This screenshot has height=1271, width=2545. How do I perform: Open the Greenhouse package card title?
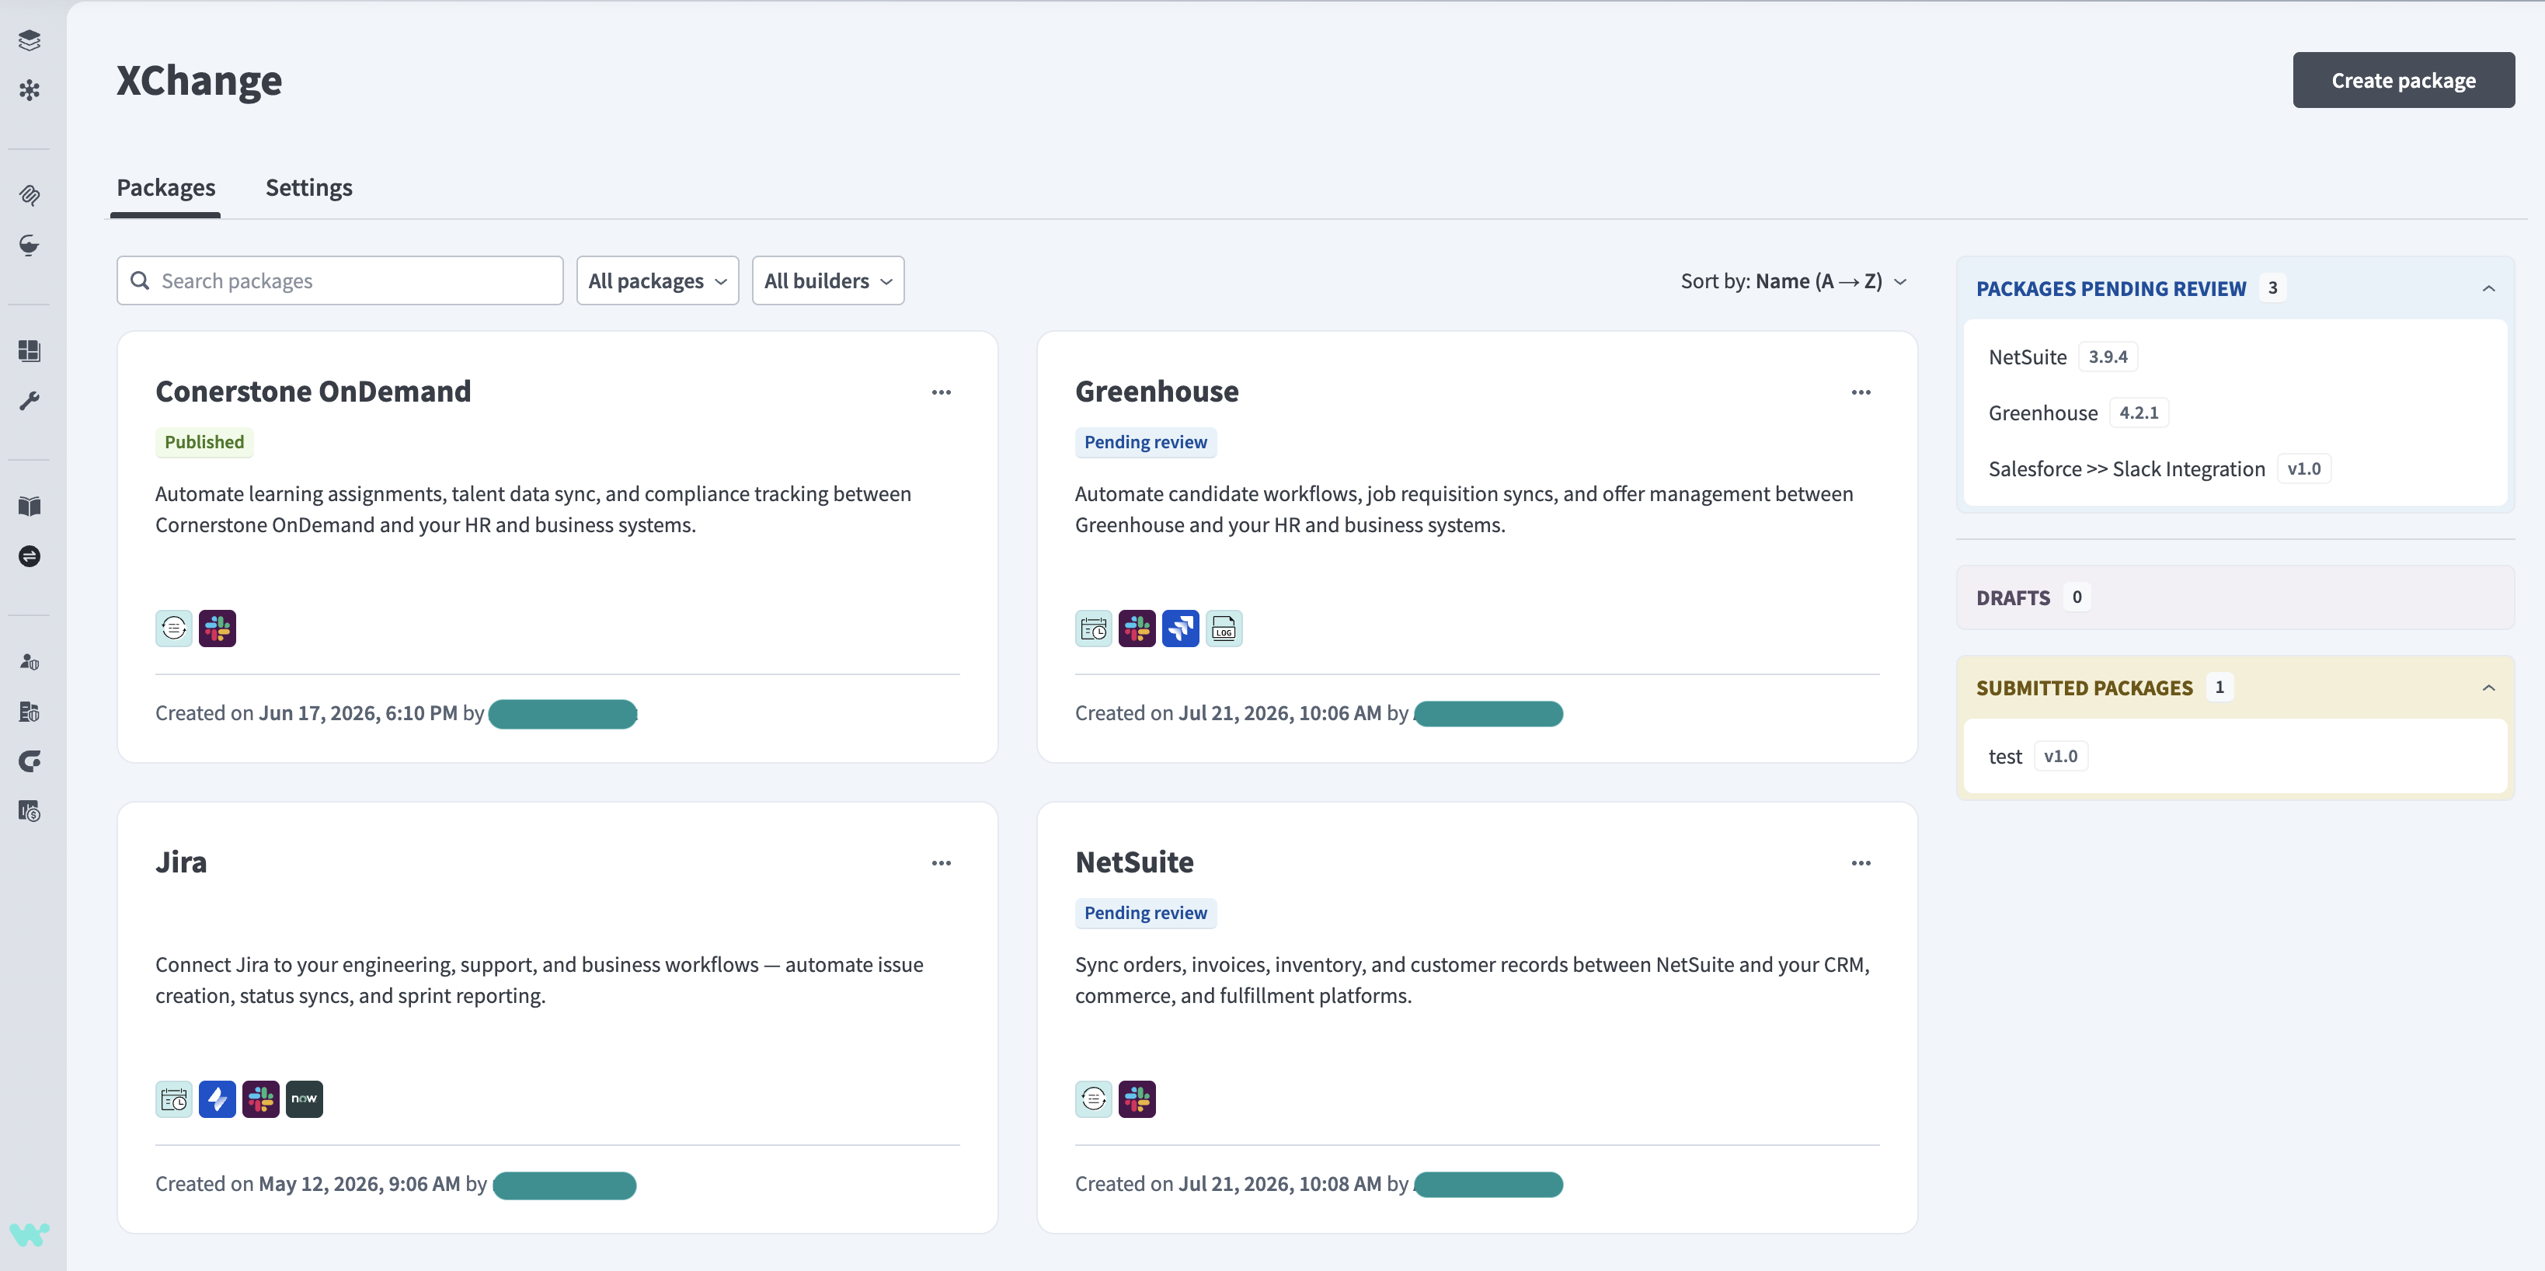click(1157, 392)
